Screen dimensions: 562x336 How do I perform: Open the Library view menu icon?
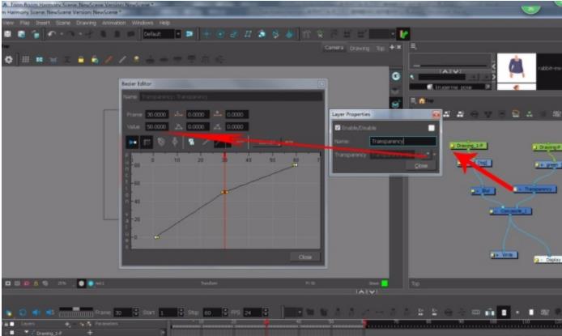point(413,46)
